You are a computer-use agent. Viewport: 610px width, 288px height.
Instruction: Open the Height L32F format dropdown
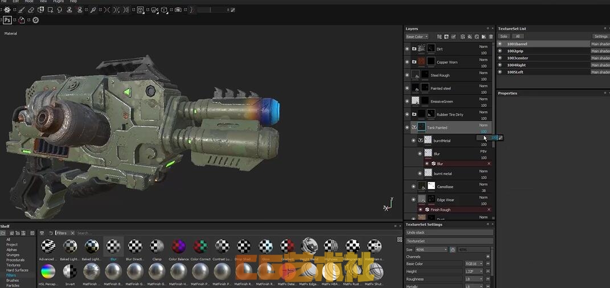coord(474,271)
